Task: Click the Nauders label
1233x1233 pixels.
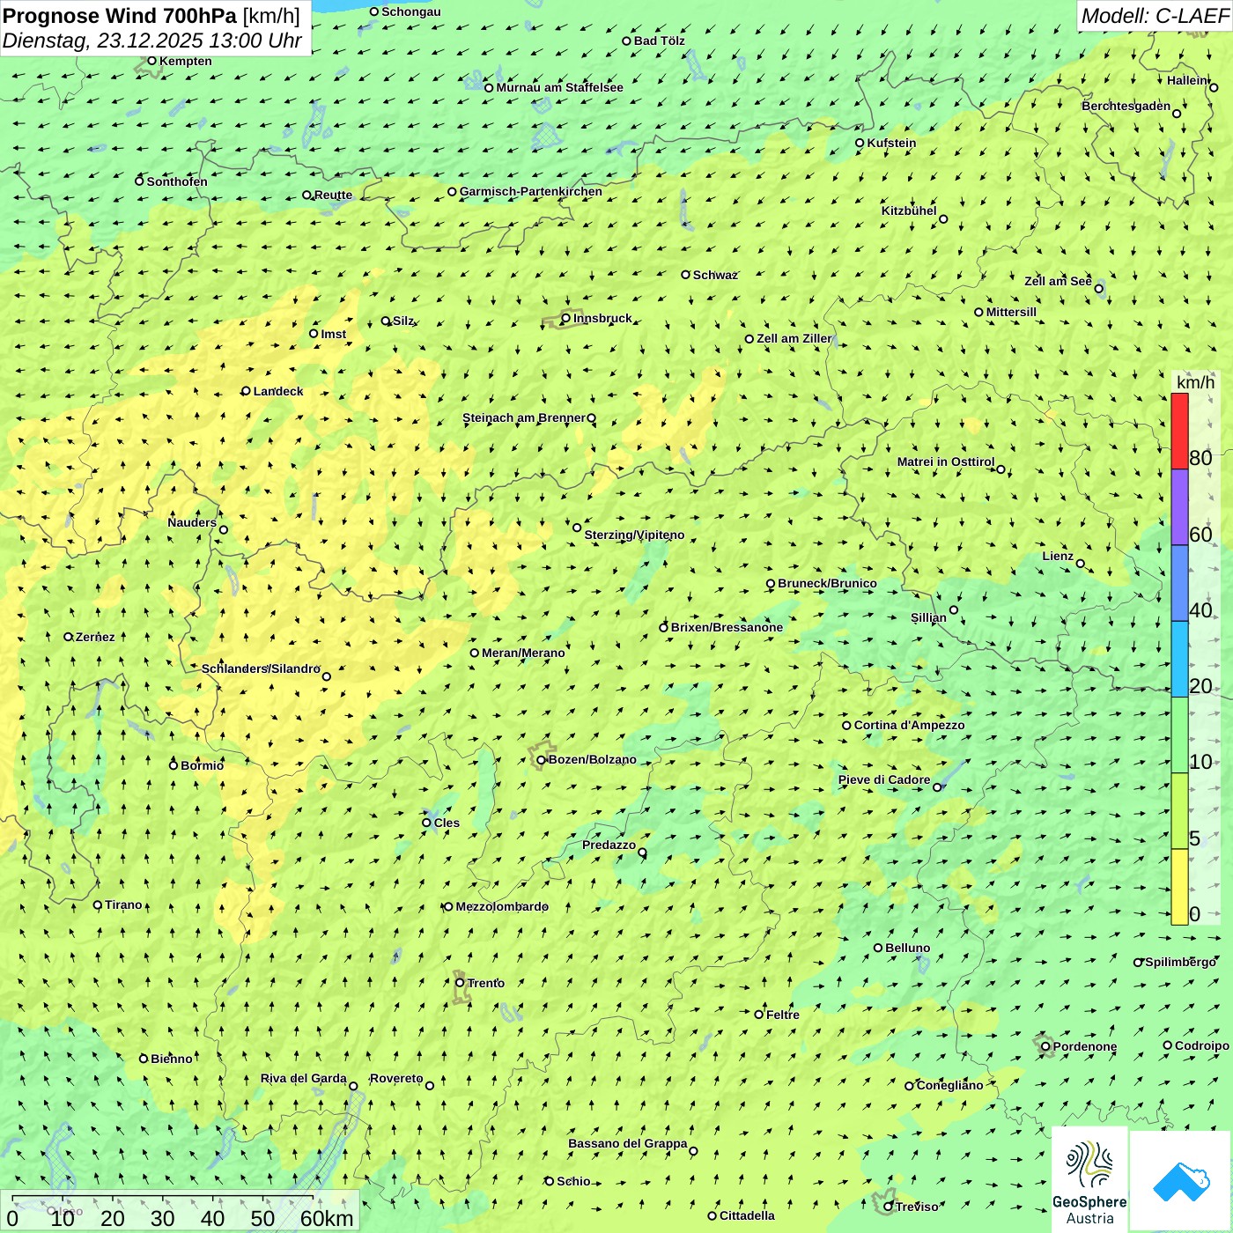Action: [192, 522]
